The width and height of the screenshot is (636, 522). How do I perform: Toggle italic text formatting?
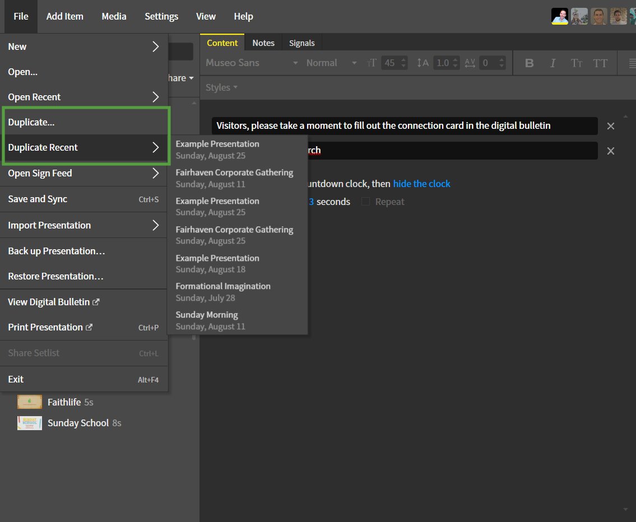point(553,63)
